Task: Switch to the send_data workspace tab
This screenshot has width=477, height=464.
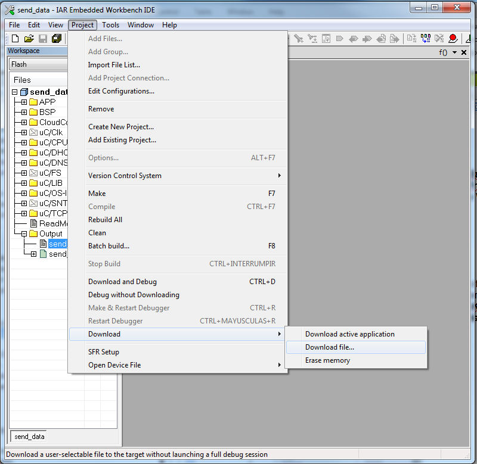Action: (x=29, y=437)
